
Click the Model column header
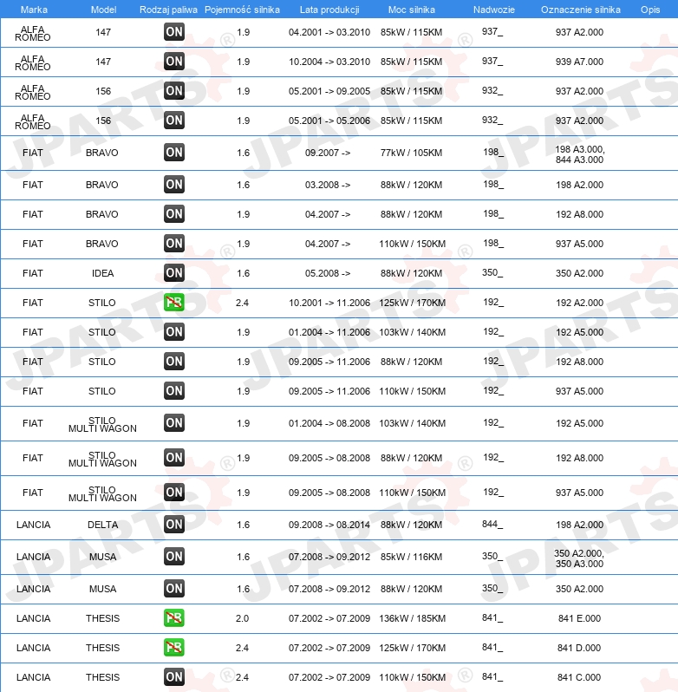pyautogui.click(x=104, y=10)
